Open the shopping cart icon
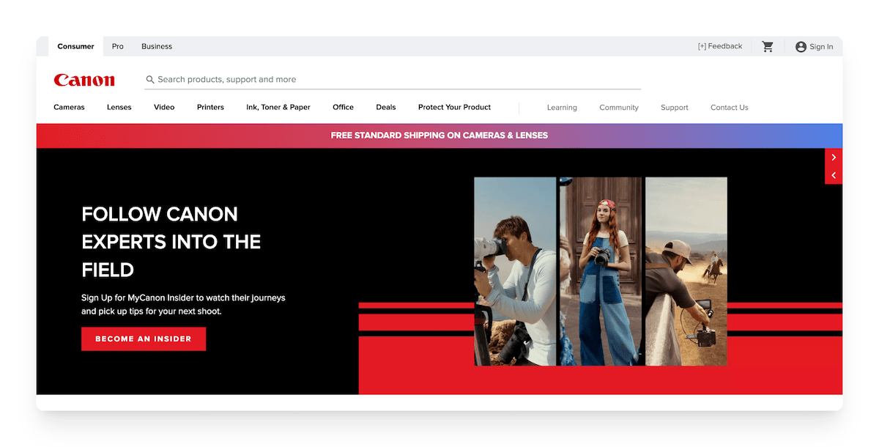 (x=768, y=47)
